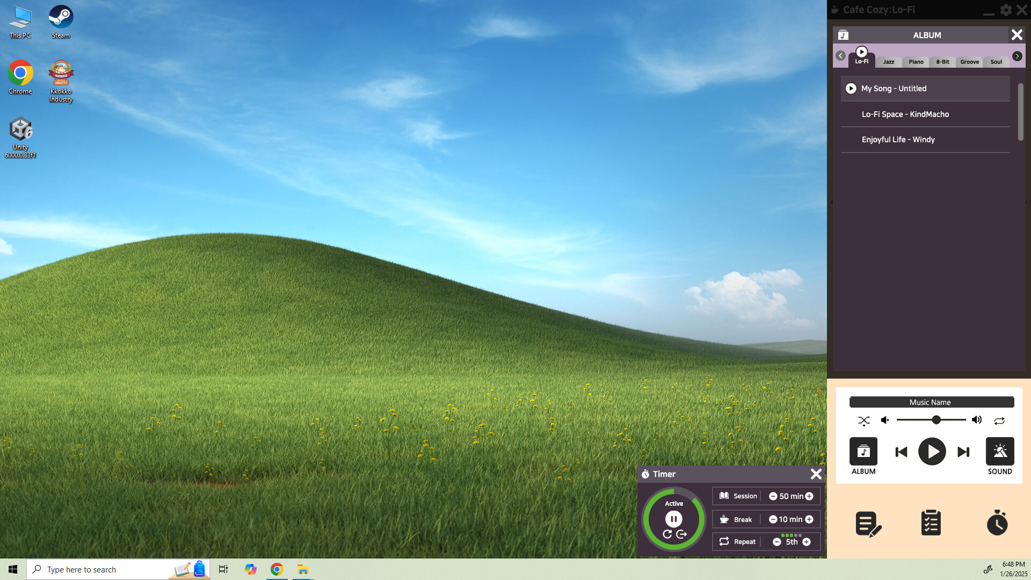The width and height of the screenshot is (1031, 580).
Task: Click the taskbar search box
Action: [x=118, y=569]
